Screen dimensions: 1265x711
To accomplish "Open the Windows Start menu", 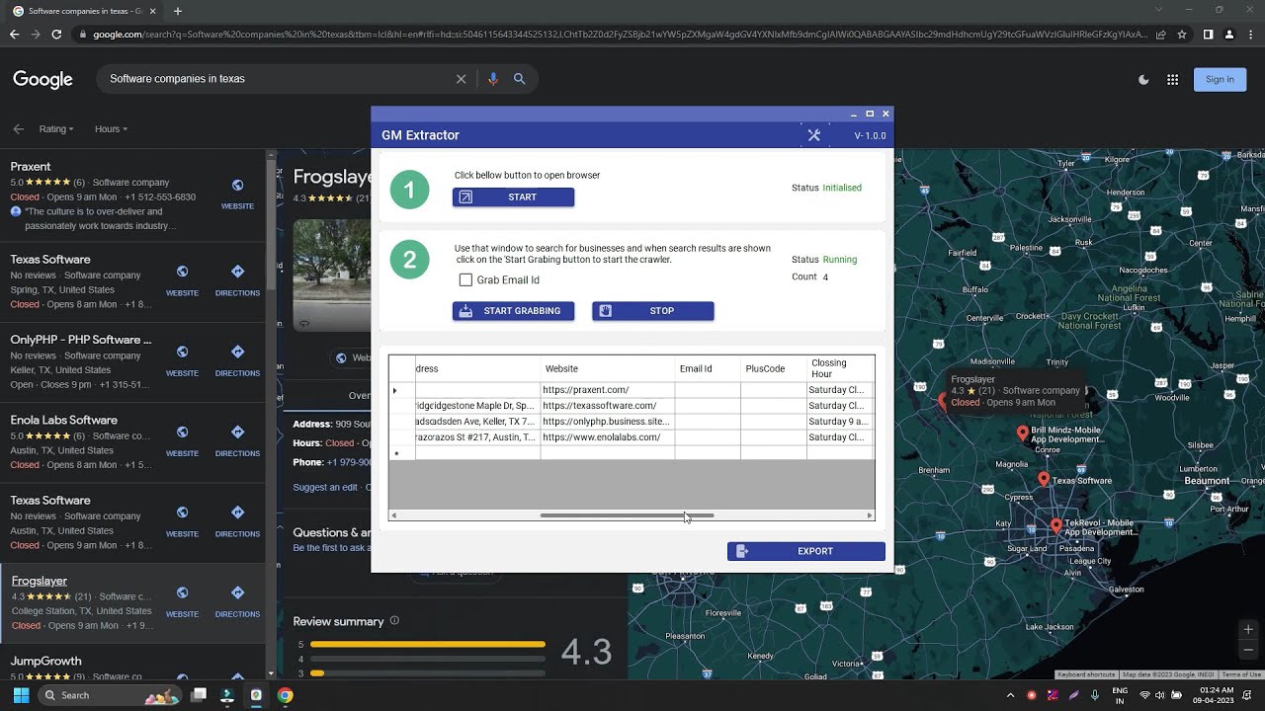I will [19, 695].
